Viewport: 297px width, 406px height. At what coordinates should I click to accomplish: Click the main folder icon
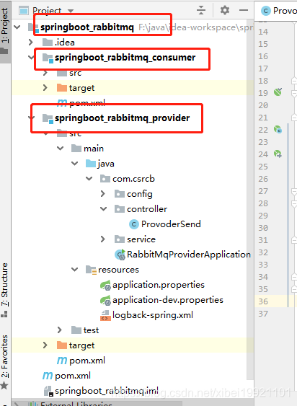pyautogui.click(x=76, y=149)
